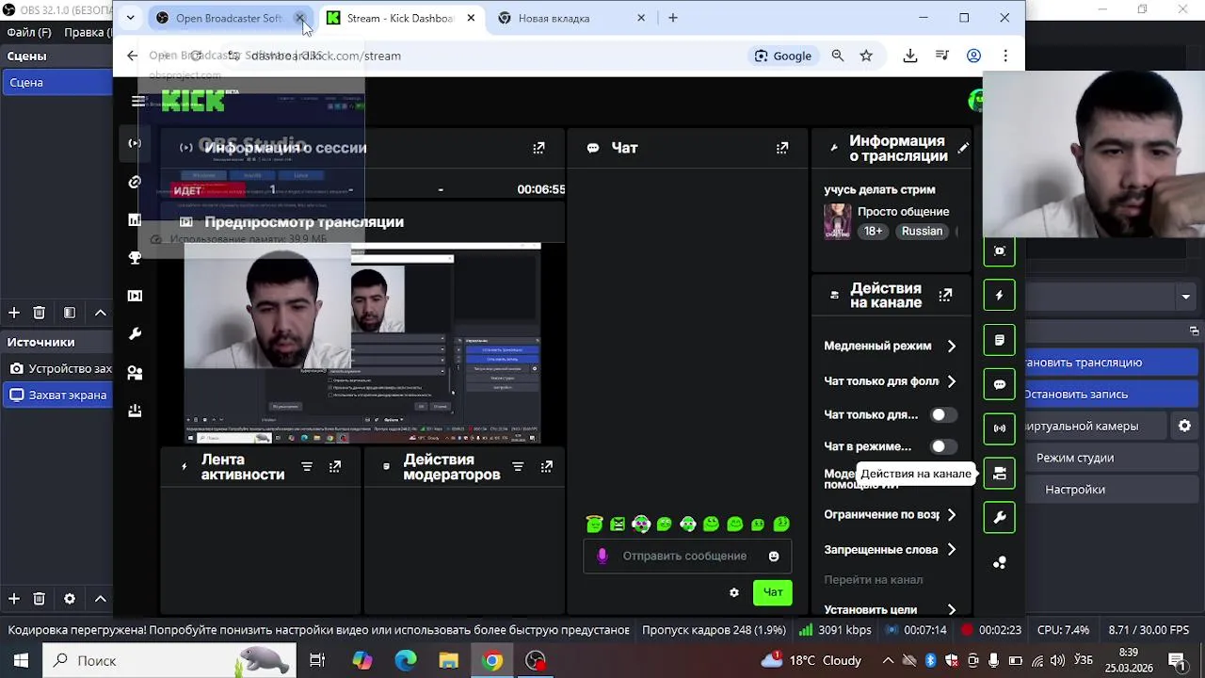Click the chat bubble icon in right rail
1205x678 pixels.
(x=1000, y=384)
